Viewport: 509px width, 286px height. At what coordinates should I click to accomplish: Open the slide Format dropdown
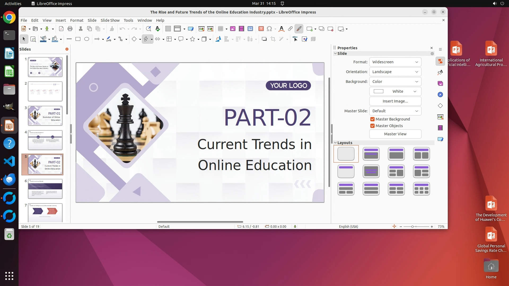[395, 62]
